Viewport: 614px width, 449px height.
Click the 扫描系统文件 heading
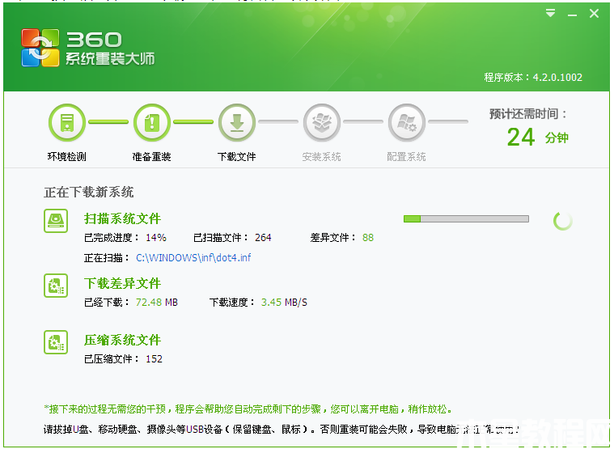click(x=123, y=218)
